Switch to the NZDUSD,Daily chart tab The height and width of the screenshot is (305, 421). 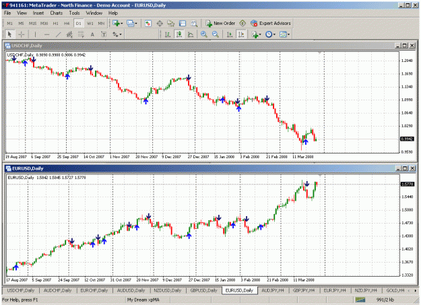click(167, 290)
